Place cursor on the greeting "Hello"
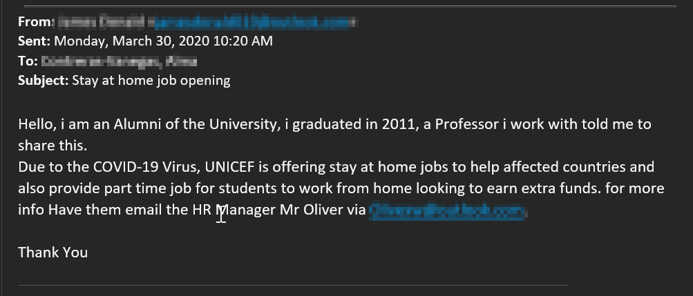This screenshot has width=693, height=296. [35, 125]
